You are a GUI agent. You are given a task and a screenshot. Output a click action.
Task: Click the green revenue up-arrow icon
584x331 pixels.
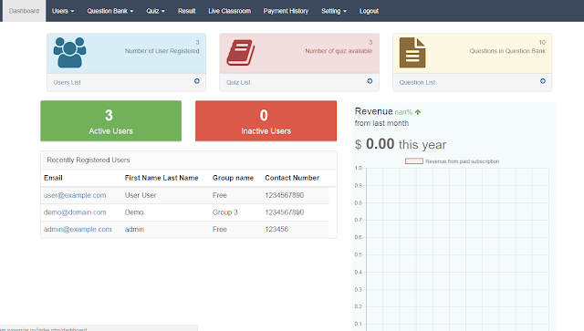pyautogui.click(x=418, y=112)
